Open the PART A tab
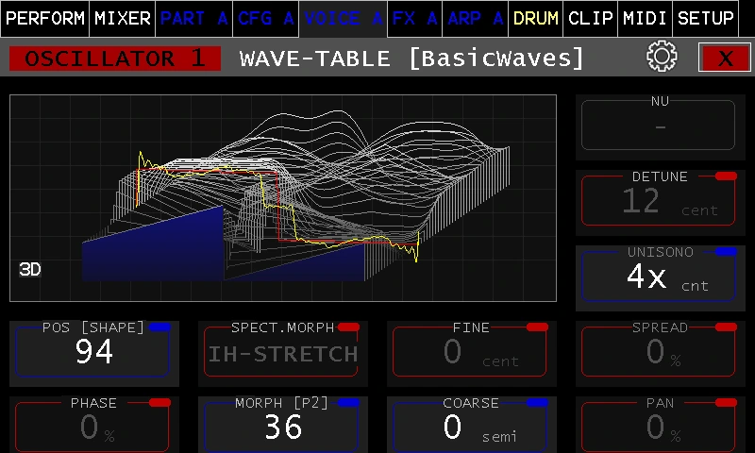This screenshot has width=755, height=453. pos(194,18)
